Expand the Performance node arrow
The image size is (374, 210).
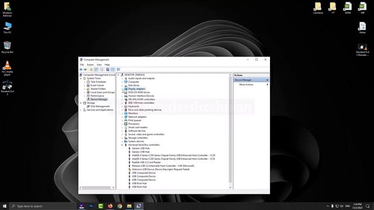click(x=84, y=96)
